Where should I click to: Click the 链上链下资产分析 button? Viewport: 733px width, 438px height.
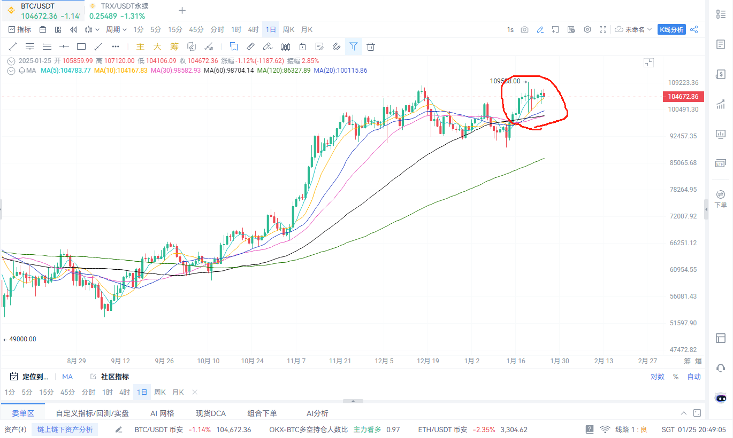pyautogui.click(x=65, y=429)
